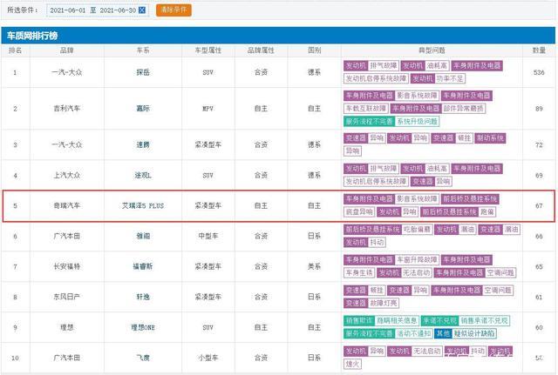Click the 中型车 type cell in 雅阁 row
The width and height of the screenshot is (558, 375).
click(x=208, y=236)
